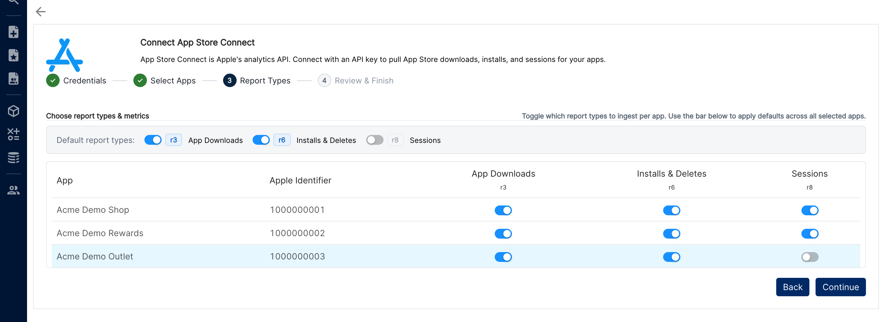885x322 pixels.
Task: Click Acme Demo Rewards app name
Action: (x=100, y=233)
